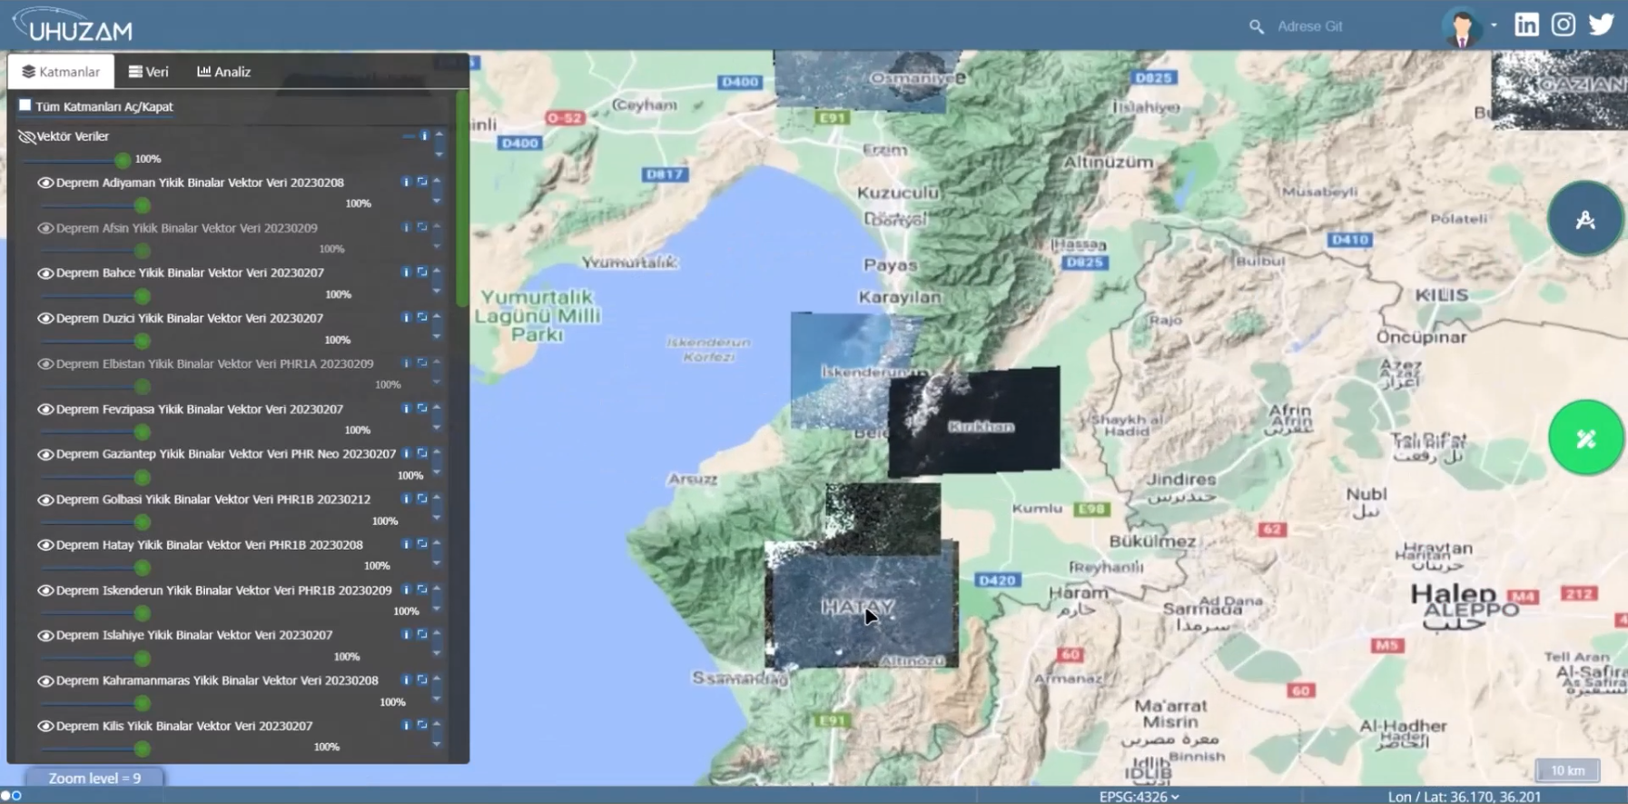Image resolution: width=1628 pixels, height=804 pixels.
Task: Toggle the Tüm Katmanları Aç/Kapat checkbox
Action: 25,105
